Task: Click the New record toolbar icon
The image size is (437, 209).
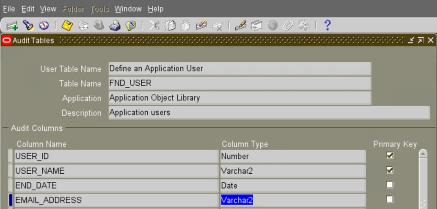Action: 12,26
